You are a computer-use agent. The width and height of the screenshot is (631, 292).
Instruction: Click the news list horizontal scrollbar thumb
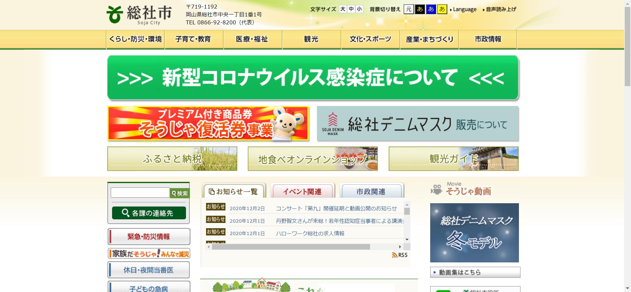point(291,247)
